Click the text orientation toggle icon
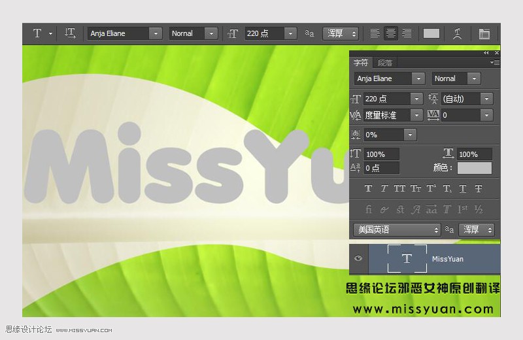This screenshot has height=340, width=523. (70, 33)
